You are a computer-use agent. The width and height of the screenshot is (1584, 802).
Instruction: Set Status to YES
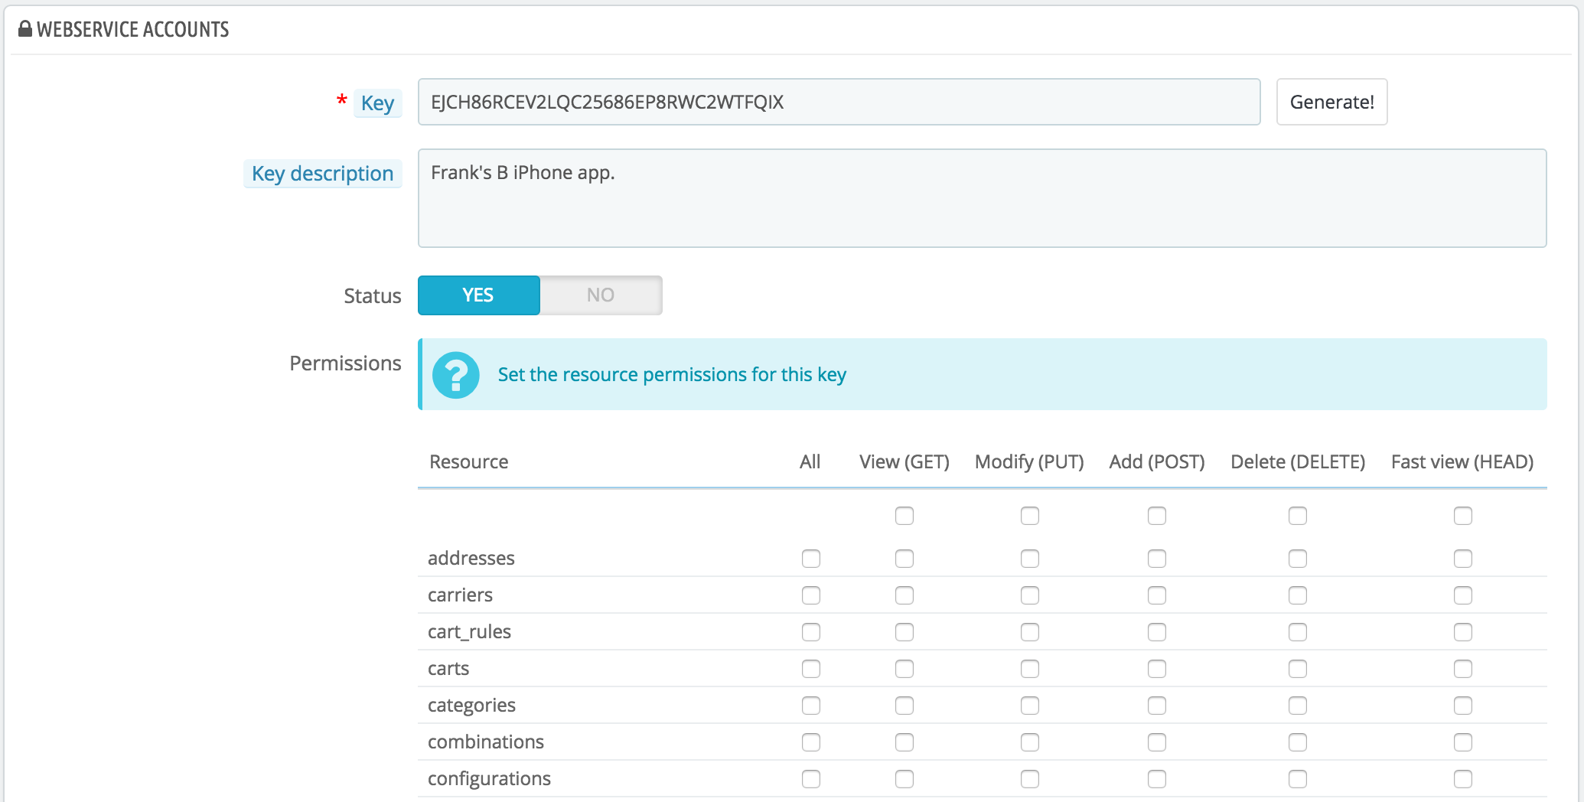click(x=479, y=295)
